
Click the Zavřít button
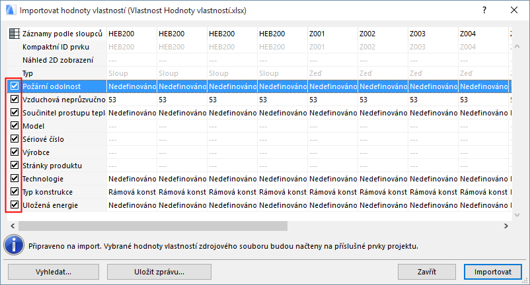(x=426, y=272)
